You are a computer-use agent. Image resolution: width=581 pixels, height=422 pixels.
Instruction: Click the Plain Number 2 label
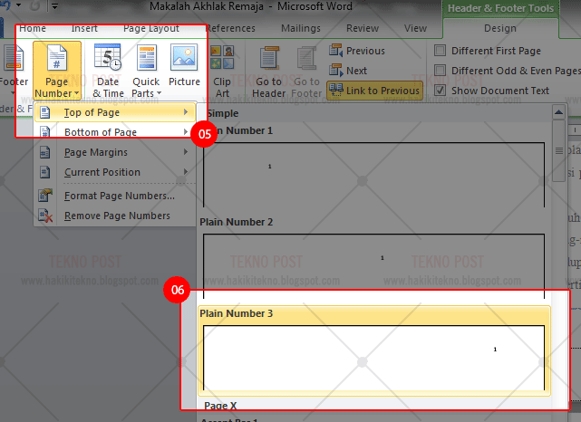click(x=236, y=222)
